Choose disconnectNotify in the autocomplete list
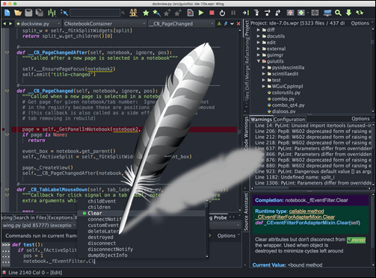Viewport: 376px width, 278px height. click(x=111, y=250)
